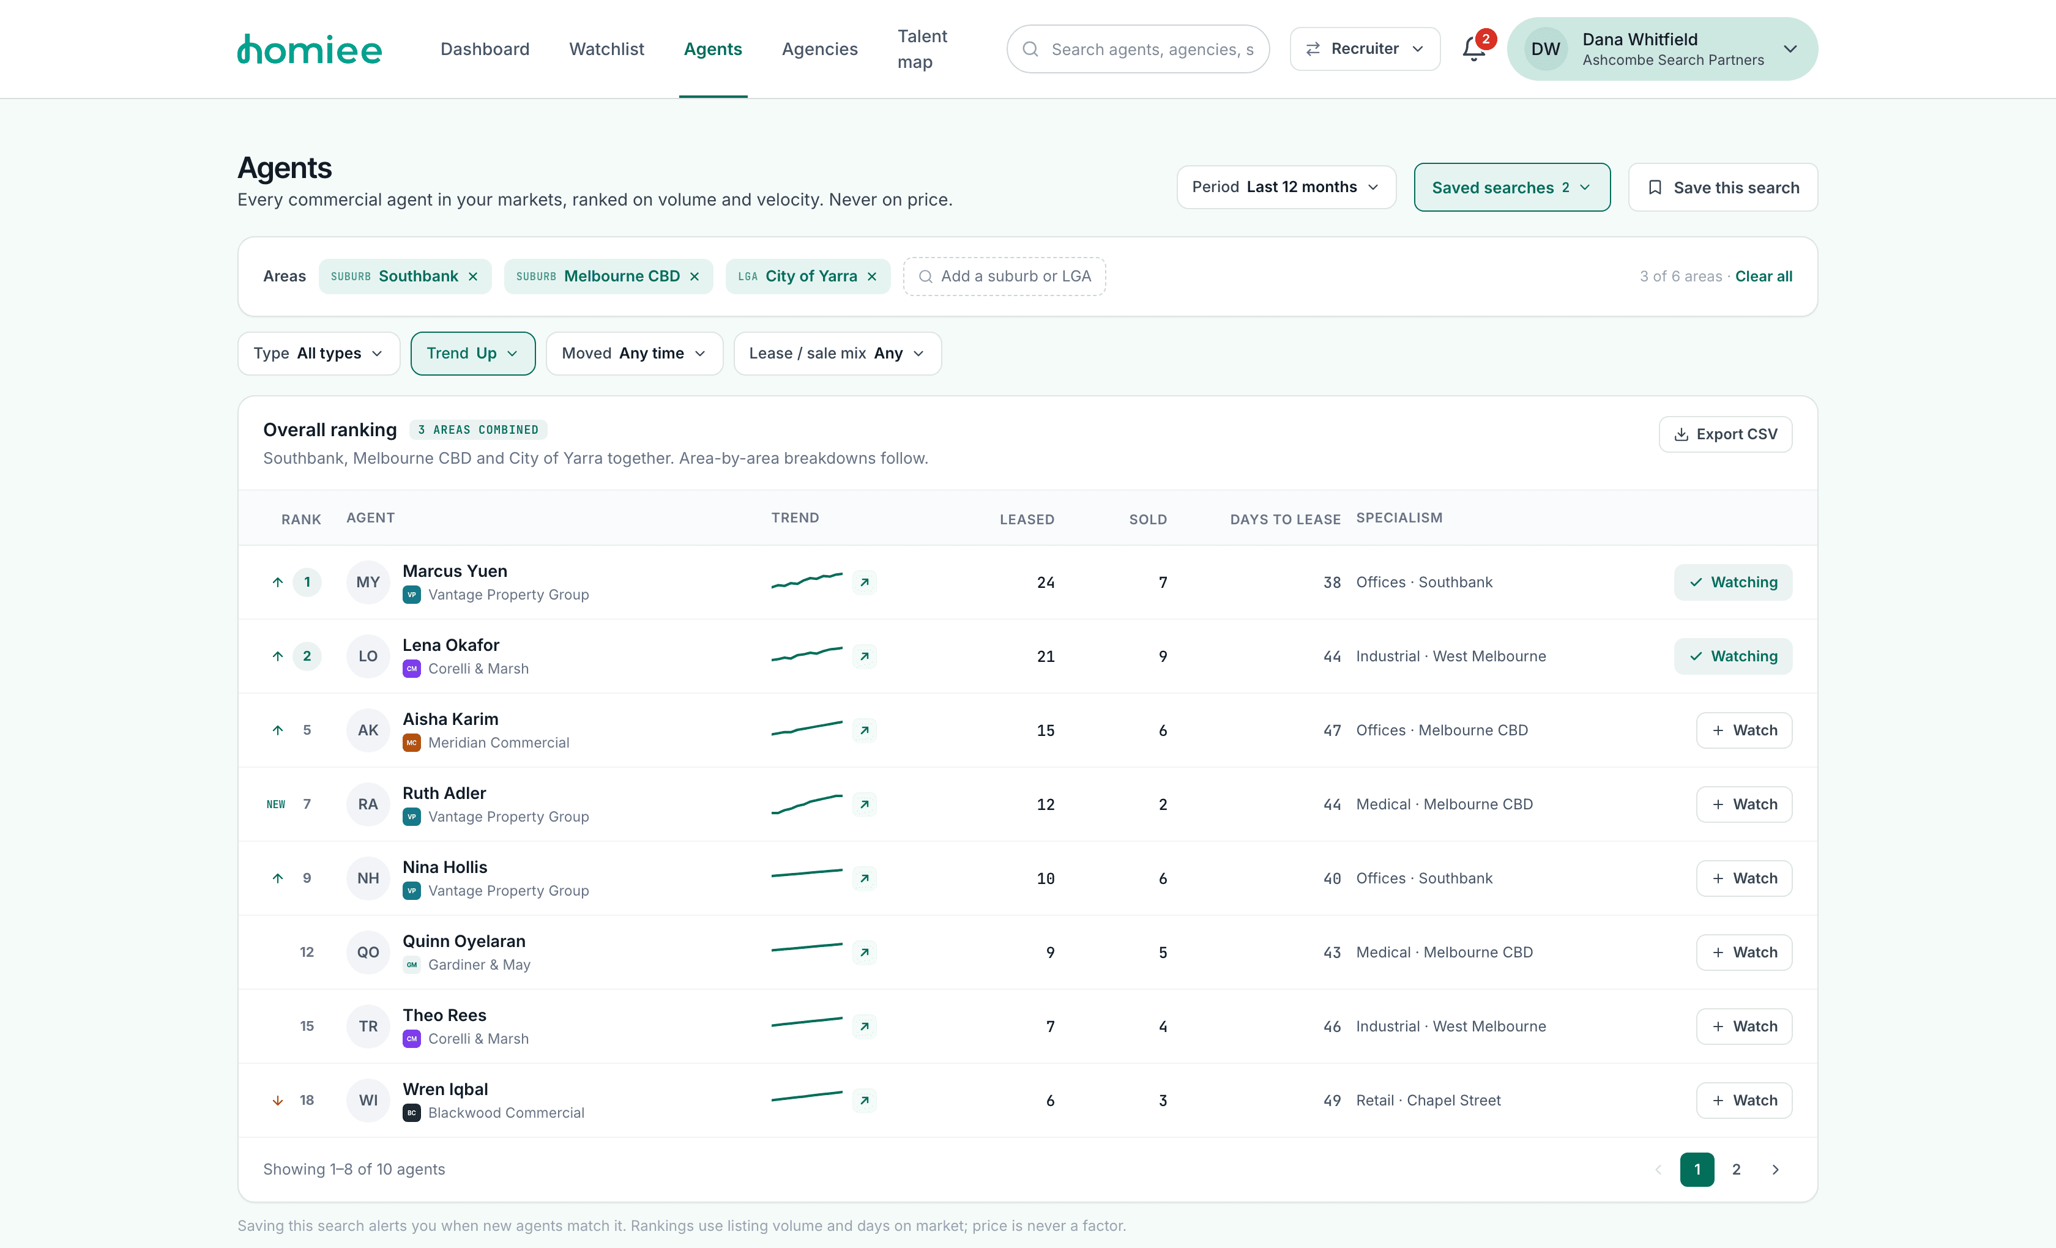Switch to the Agencies tab
The image size is (2056, 1248).
pyautogui.click(x=819, y=49)
